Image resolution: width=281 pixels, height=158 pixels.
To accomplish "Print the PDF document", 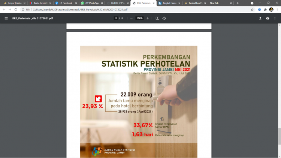I will click(268, 18).
